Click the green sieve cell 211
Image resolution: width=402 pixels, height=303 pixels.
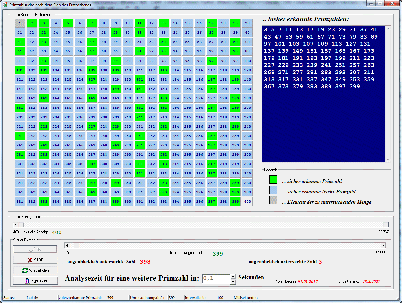[140, 117]
